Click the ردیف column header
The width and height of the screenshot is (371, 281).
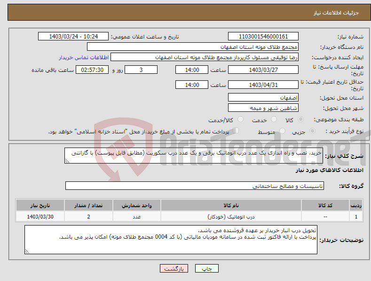pos(356,205)
